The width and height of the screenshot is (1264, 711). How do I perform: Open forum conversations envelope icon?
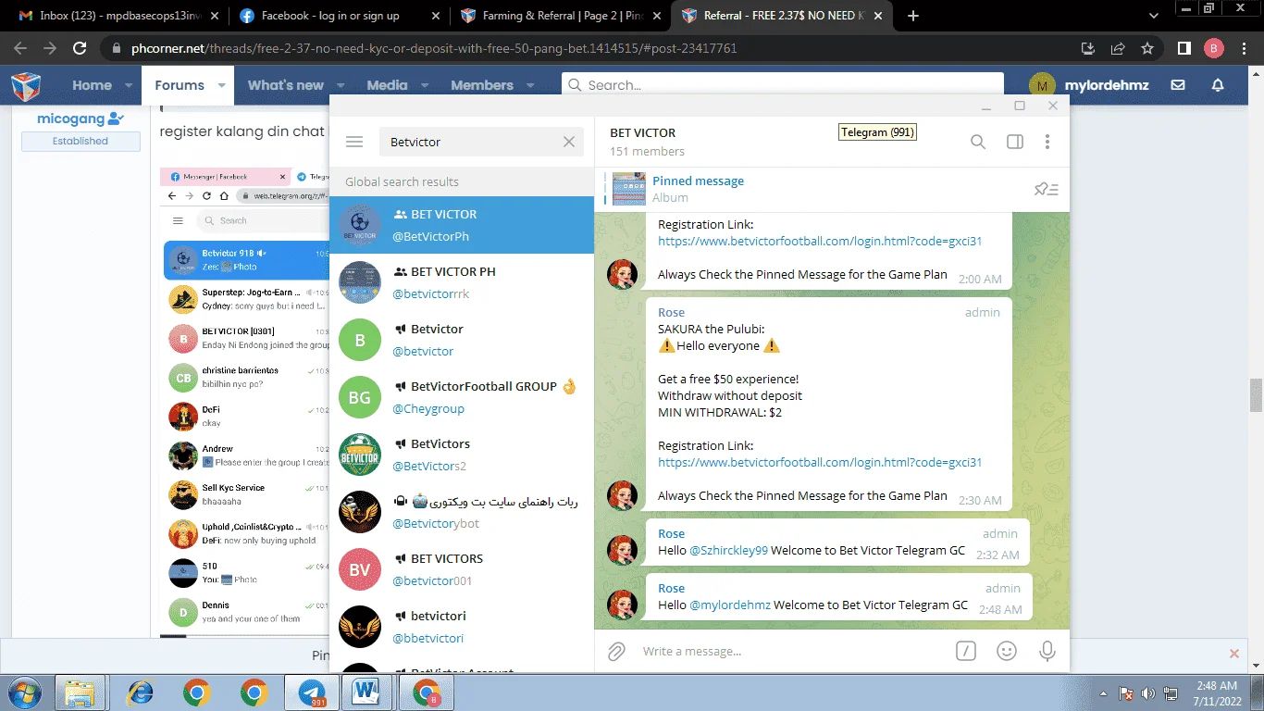pos(1178,85)
